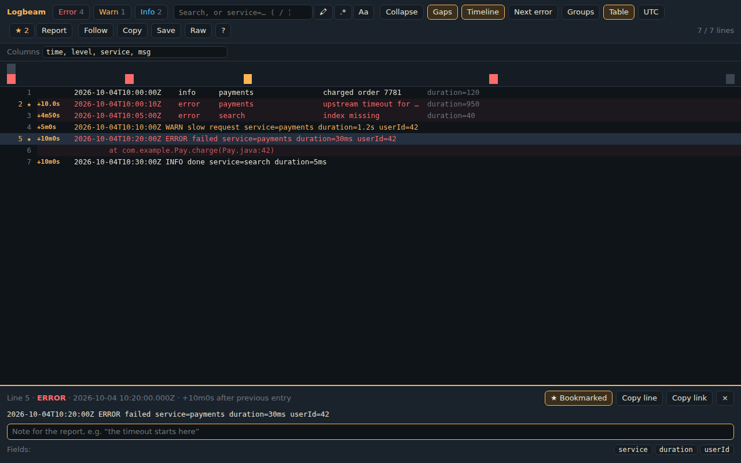Select stack trace line Pay.java:42
Screen dimensions: 741x463
(370, 150)
